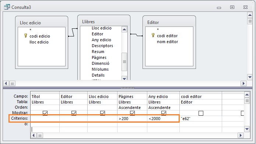Click the up arrow in Llibres field list
The width and height of the screenshot is (256, 144).
(x=124, y=29)
